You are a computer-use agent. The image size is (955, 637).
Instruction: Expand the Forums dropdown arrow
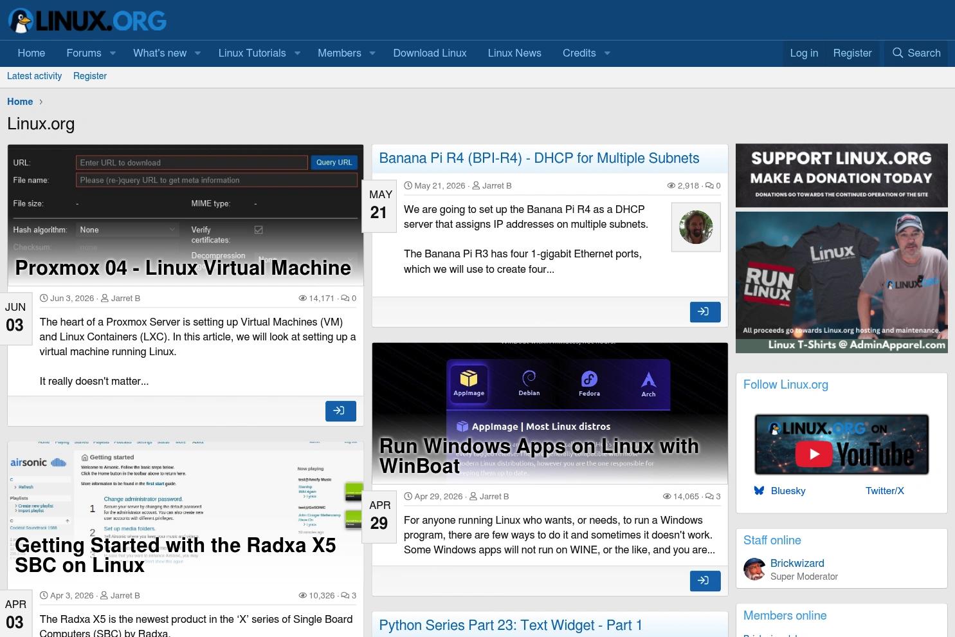[x=113, y=53]
